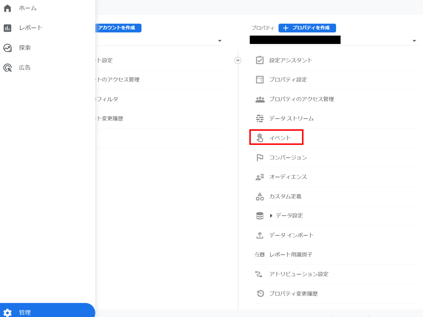Image resolution: width=423 pixels, height=317 pixels.
Task: Click the Data Import upload icon
Action: click(260, 235)
